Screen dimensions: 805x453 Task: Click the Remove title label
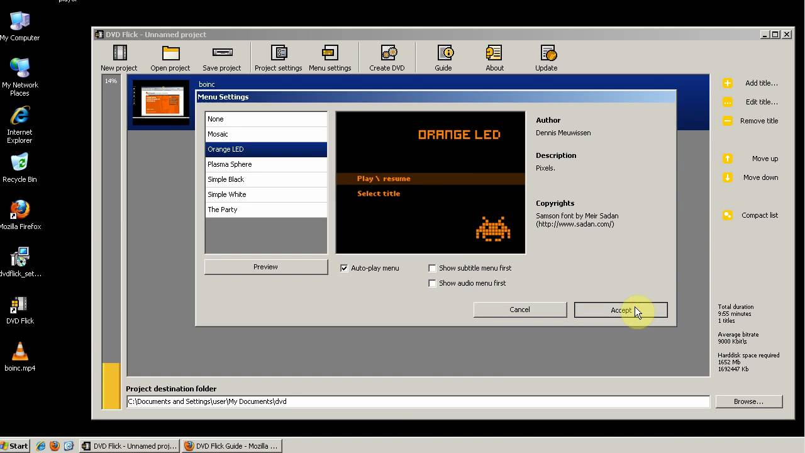[759, 121]
